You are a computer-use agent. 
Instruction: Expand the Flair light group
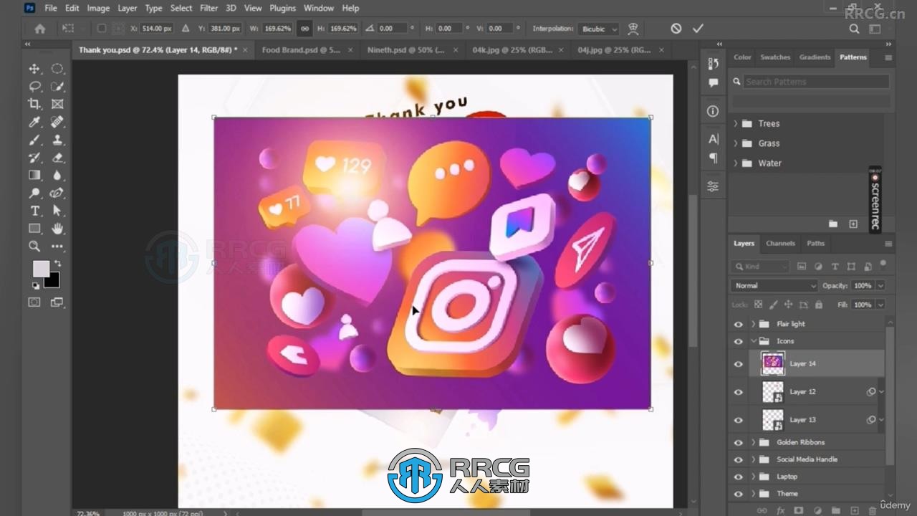point(753,324)
